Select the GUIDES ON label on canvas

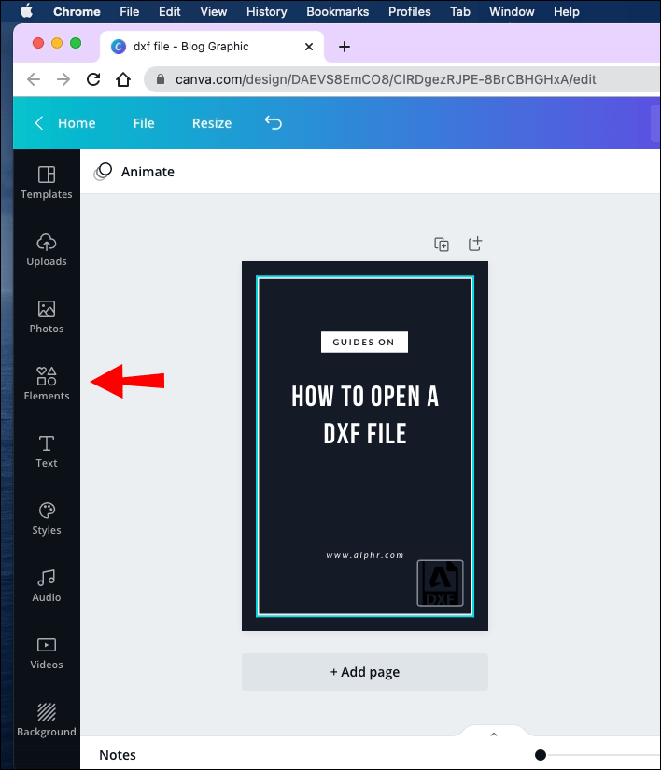click(364, 343)
